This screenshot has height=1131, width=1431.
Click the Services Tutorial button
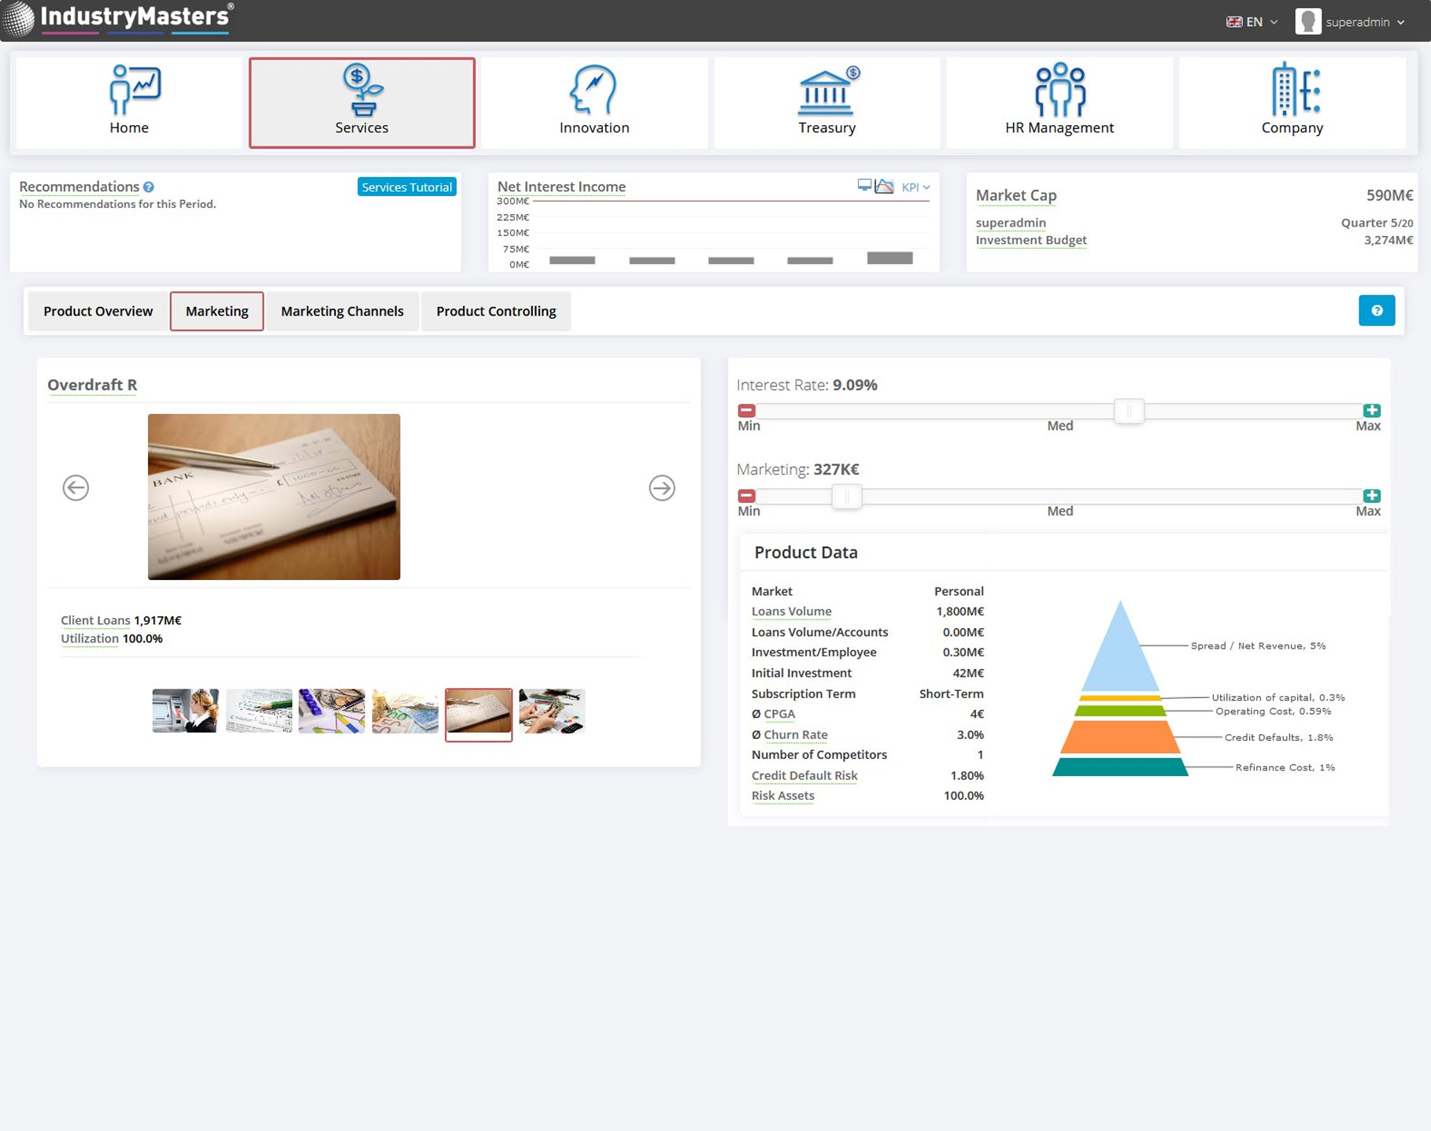406,187
